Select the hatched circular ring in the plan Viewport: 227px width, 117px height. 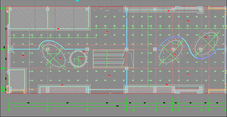tap(78, 59)
